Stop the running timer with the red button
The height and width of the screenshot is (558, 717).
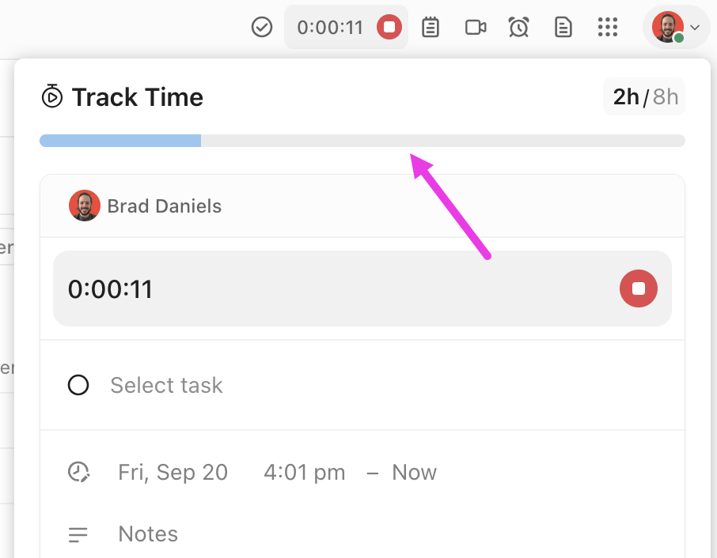(x=638, y=288)
